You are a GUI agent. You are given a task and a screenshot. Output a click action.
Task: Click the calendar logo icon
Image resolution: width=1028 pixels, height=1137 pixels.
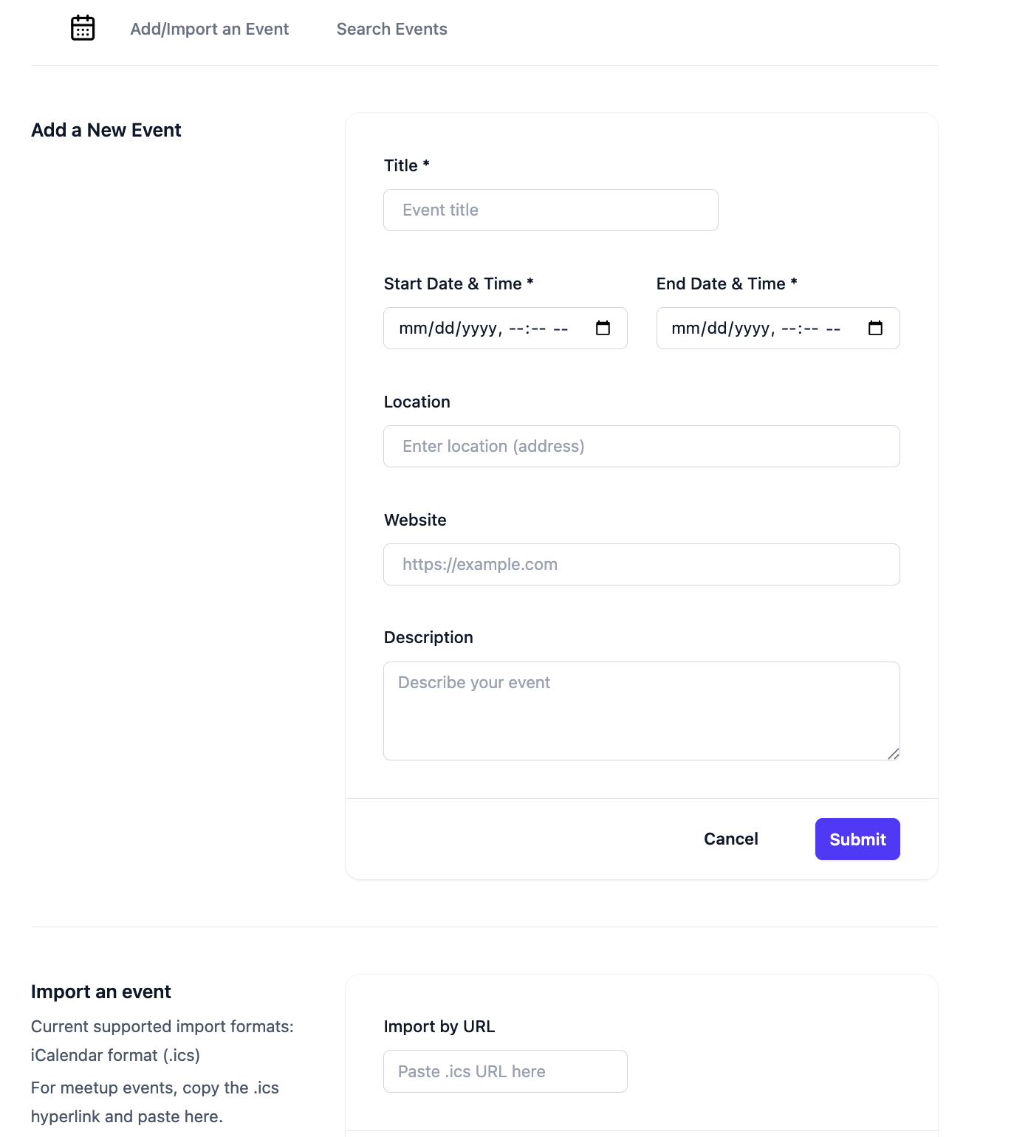coord(83,28)
